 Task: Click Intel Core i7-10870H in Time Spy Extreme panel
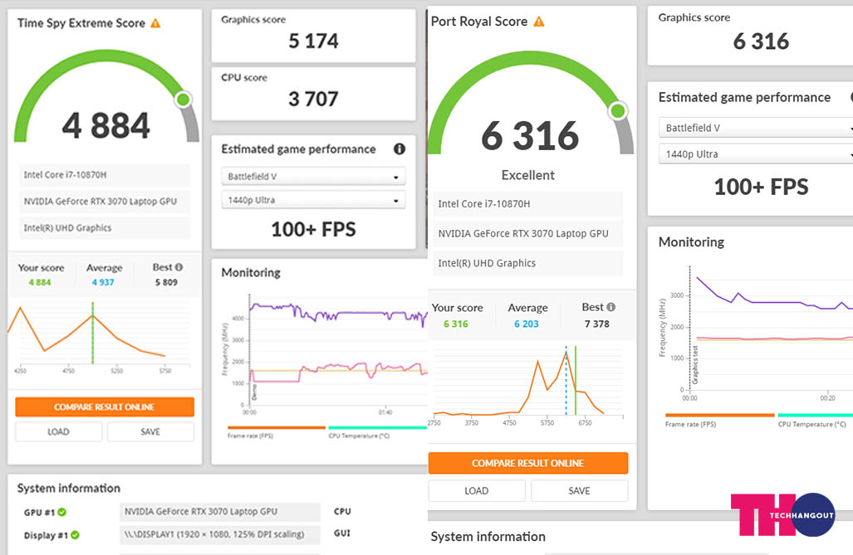tap(105, 174)
